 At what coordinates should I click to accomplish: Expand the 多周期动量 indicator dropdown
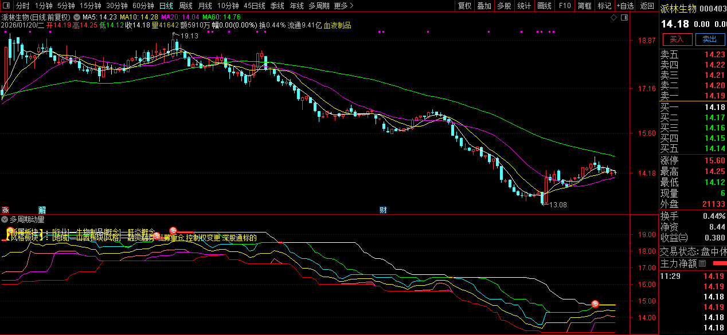click(5, 219)
